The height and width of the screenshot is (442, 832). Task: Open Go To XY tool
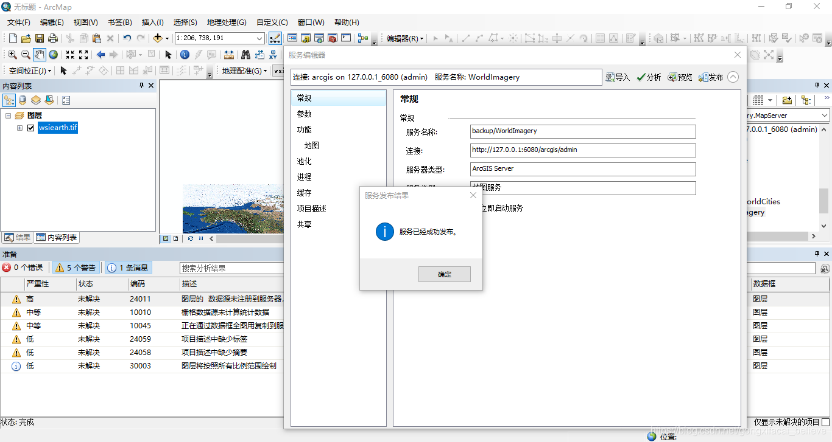click(x=273, y=55)
